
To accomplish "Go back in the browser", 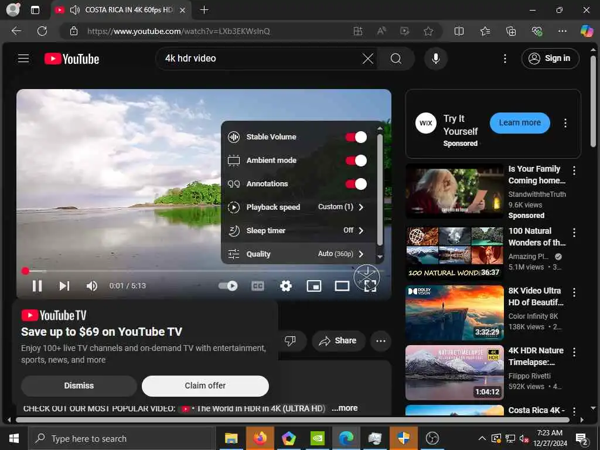I will click(x=16, y=31).
